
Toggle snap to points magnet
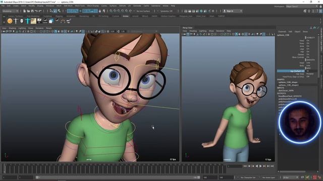point(119,11)
